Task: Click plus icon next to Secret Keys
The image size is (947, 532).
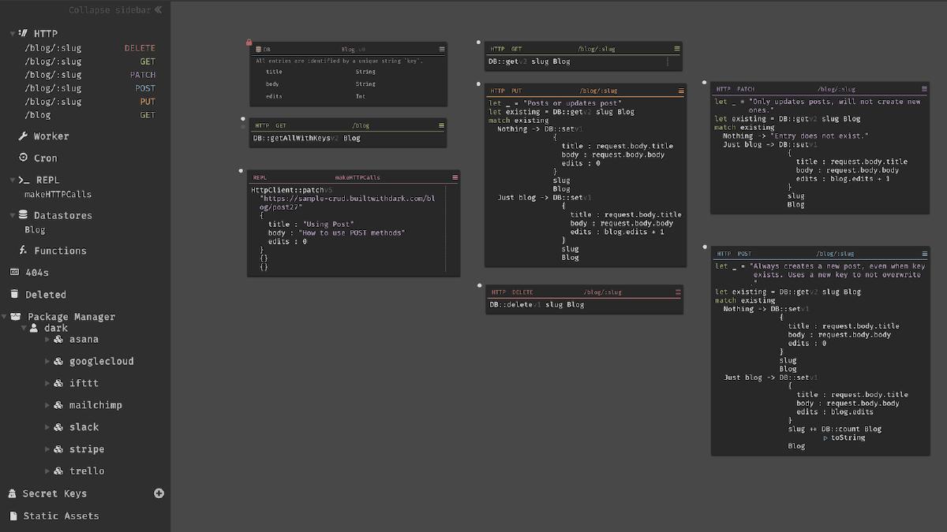Action: pyautogui.click(x=159, y=493)
